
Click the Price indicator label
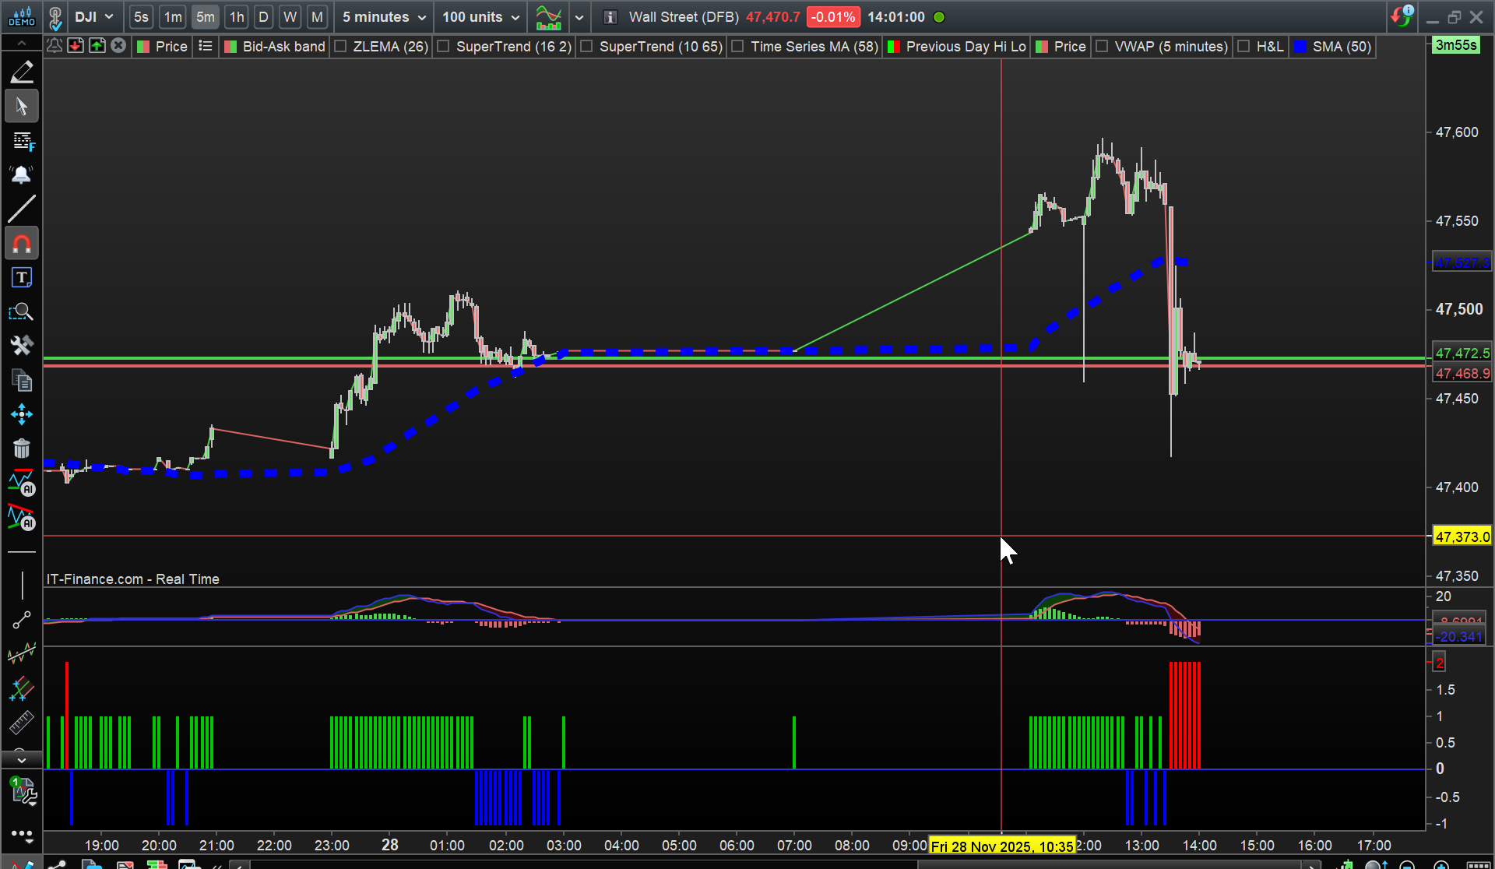click(171, 47)
